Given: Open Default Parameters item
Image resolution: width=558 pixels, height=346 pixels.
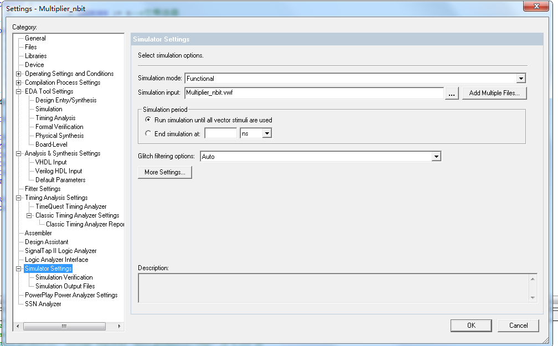Looking at the screenshot, I should click(60, 180).
